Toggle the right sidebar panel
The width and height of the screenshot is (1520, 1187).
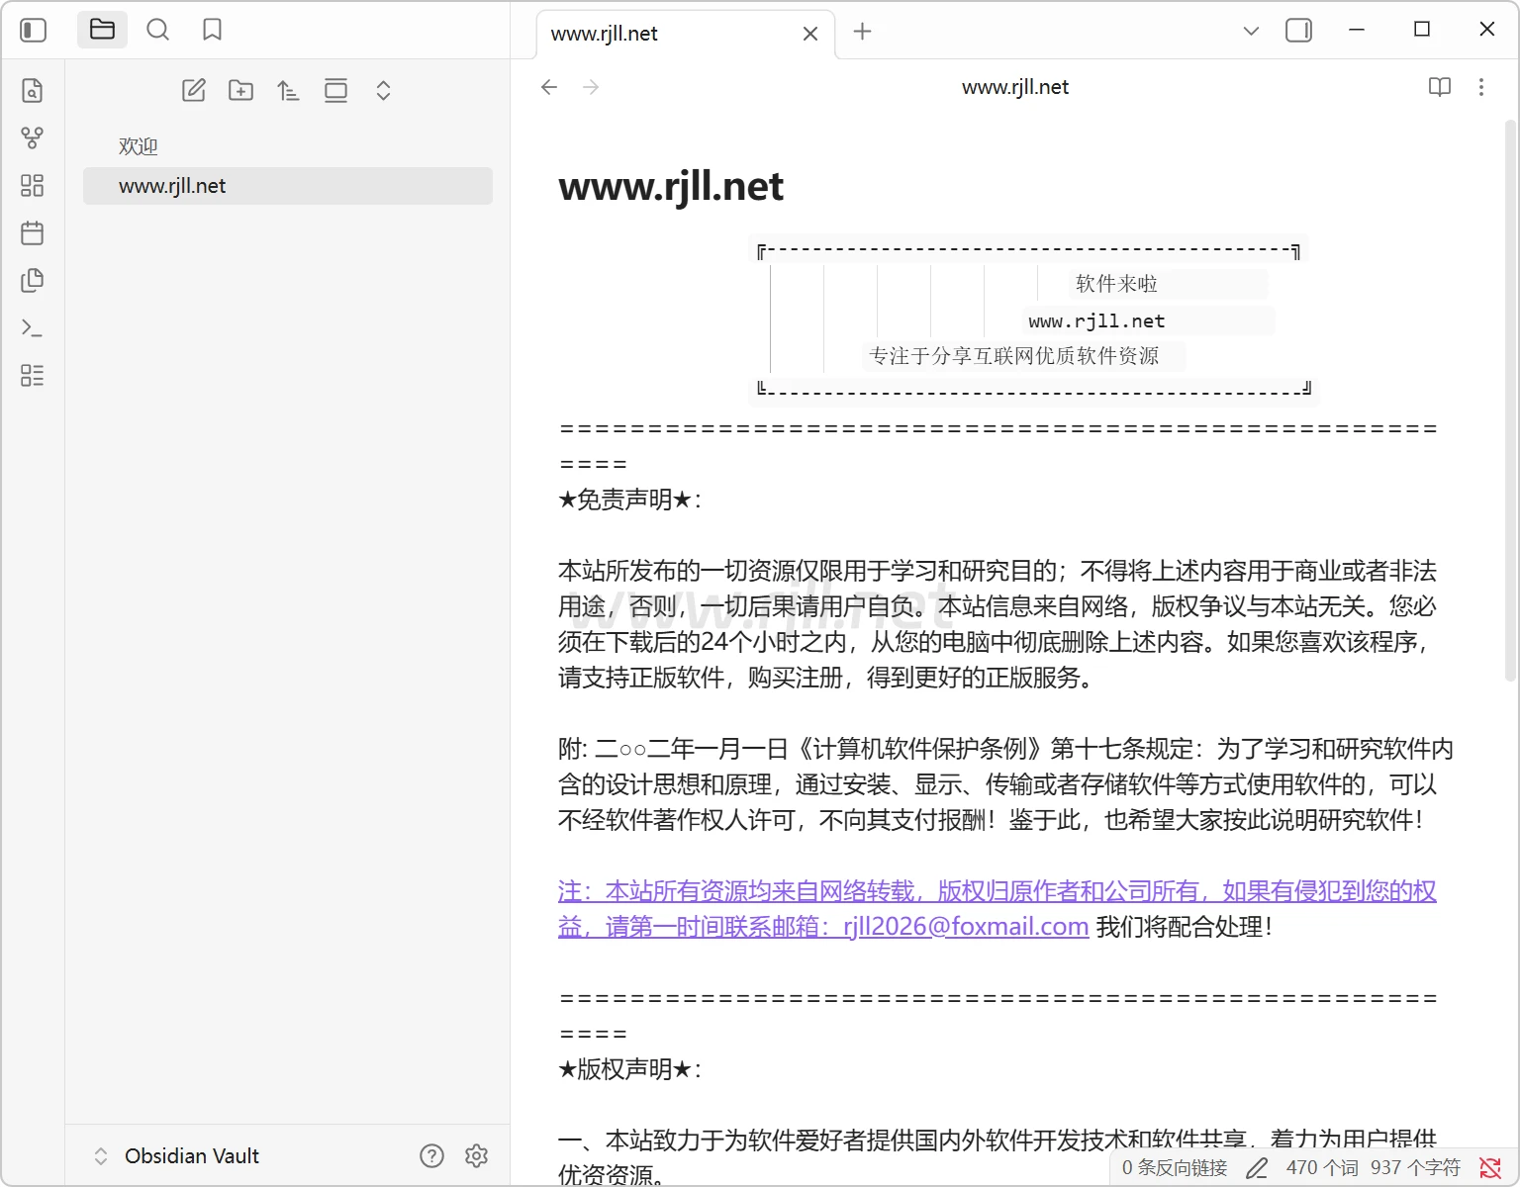pyautogui.click(x=1298, y=31)
